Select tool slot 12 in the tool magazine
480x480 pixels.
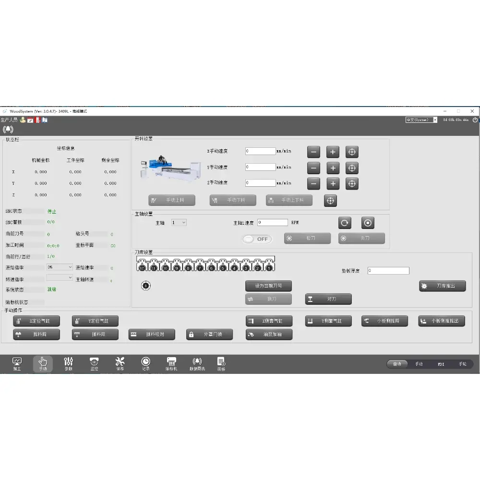click(142, 265)
